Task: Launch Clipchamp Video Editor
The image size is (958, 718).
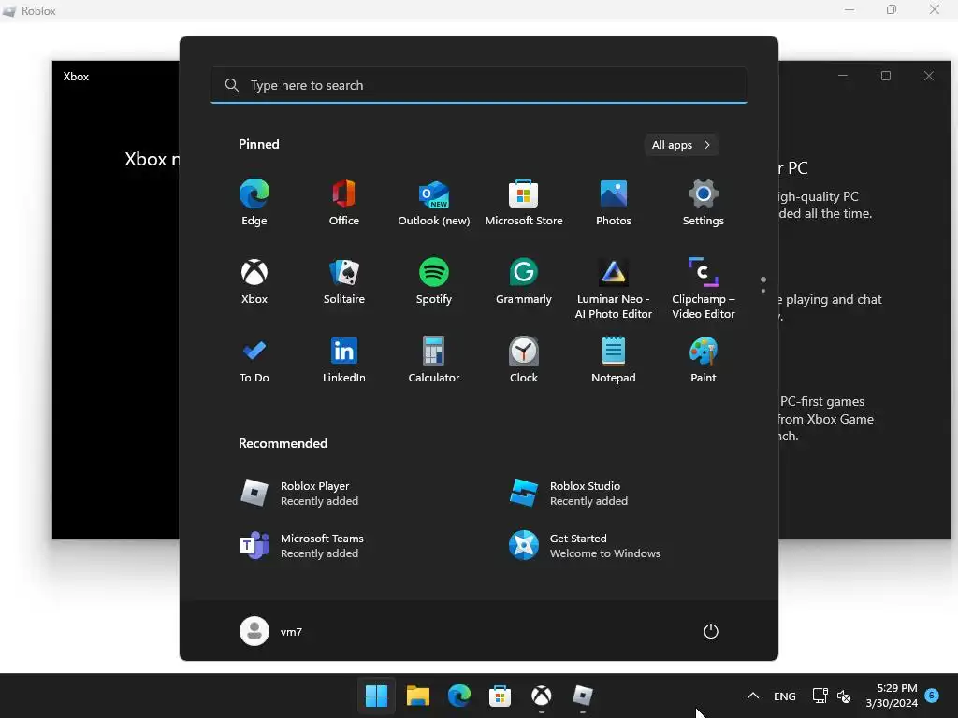Action: [x=704, y=288]
